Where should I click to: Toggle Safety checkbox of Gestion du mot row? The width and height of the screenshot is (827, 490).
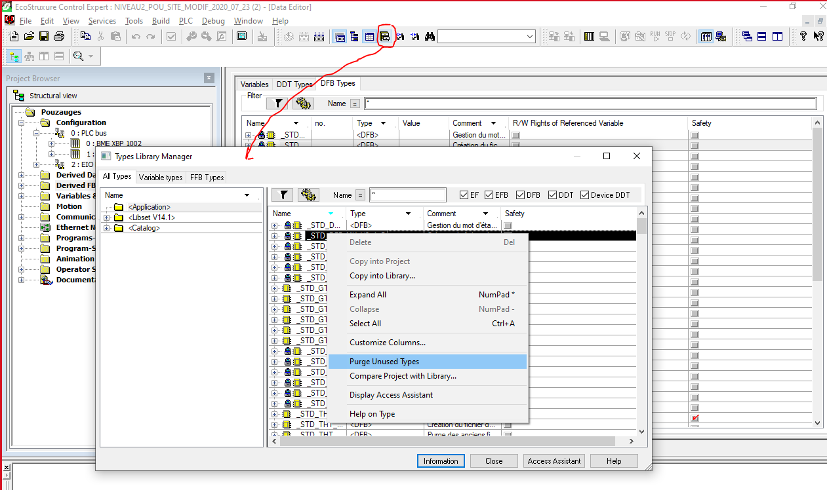tap(695, 135)
